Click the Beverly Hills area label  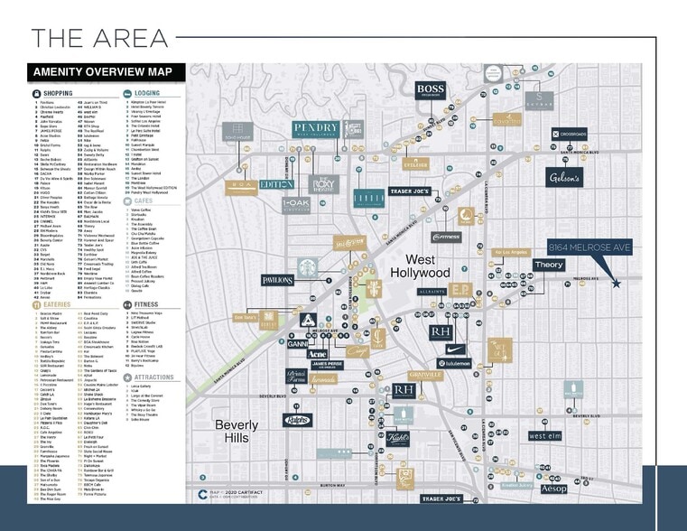(x=237, y=431)
